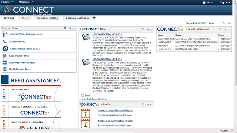This screenshot has width=237, height=133.
Task: Open the 100% zoom level dropdown arrow
Action: (x=232, y=131)
